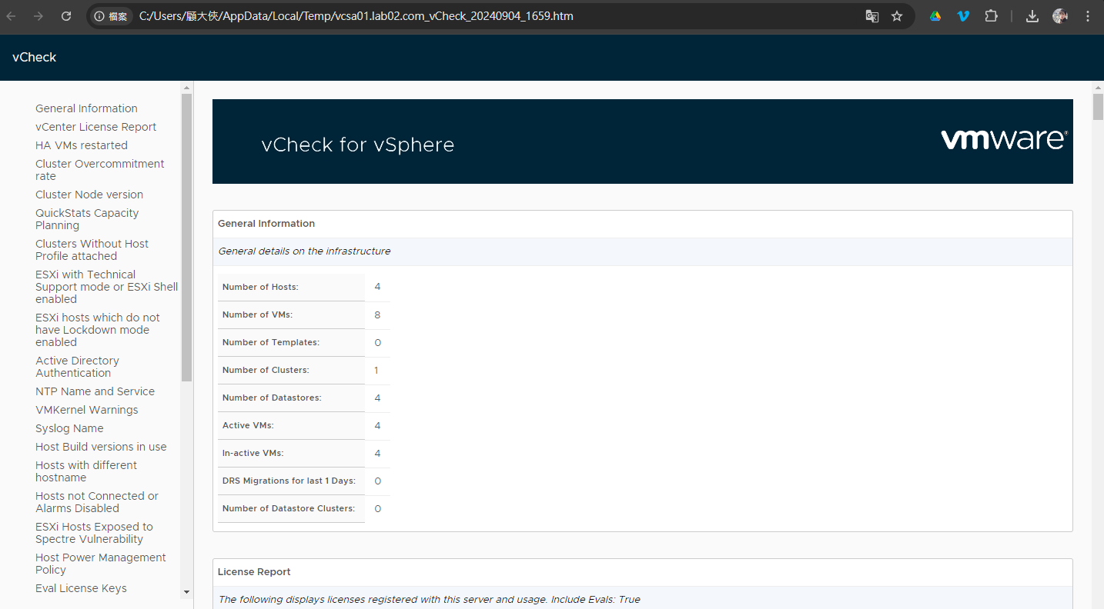The height and width of the screenshot is (609, 1104).
Task: Open Hosts with different hostname link
Action: [86, 471]
